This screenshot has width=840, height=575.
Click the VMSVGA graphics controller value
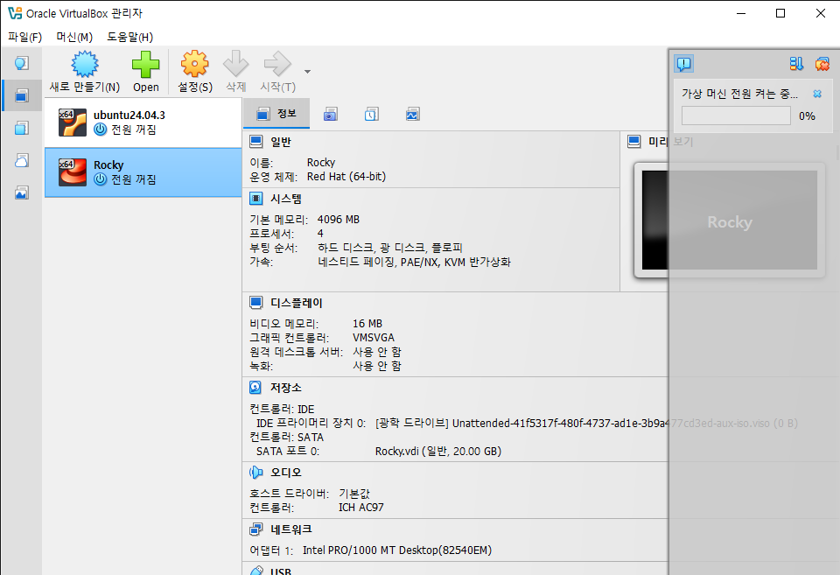[x=374, y=338]
